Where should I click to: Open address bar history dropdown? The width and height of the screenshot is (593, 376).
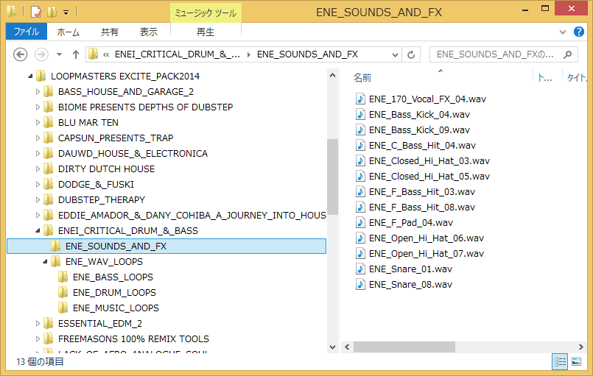click(395, 54)
